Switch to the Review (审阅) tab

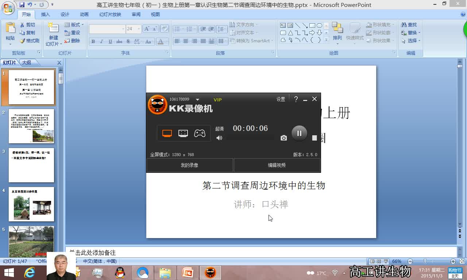tap(136, 15)
